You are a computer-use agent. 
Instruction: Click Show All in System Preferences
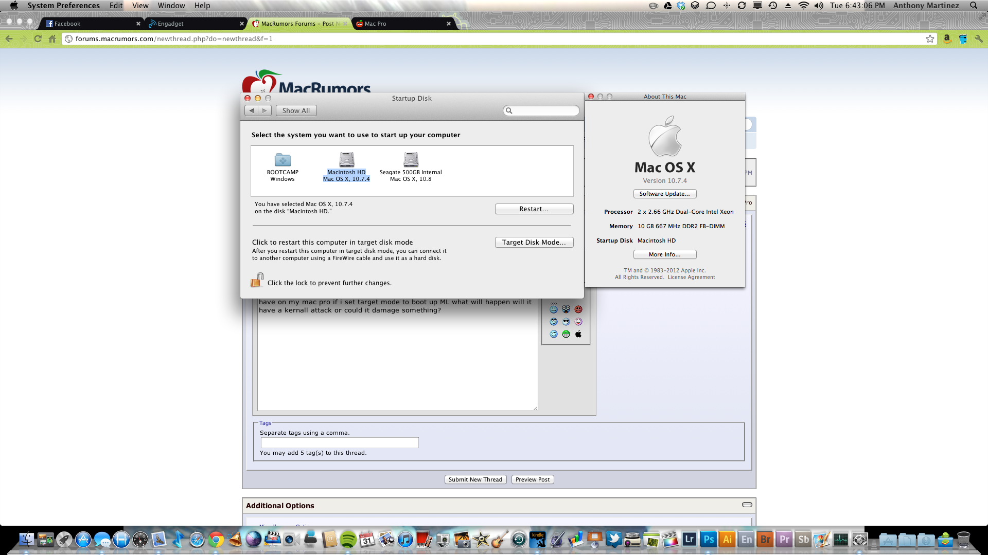[296, 110]
